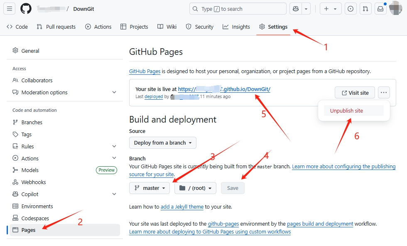Open the live site github.io/DownGit URL
The width and height of the screenshot is (407, 246).
tap(224, 89)
